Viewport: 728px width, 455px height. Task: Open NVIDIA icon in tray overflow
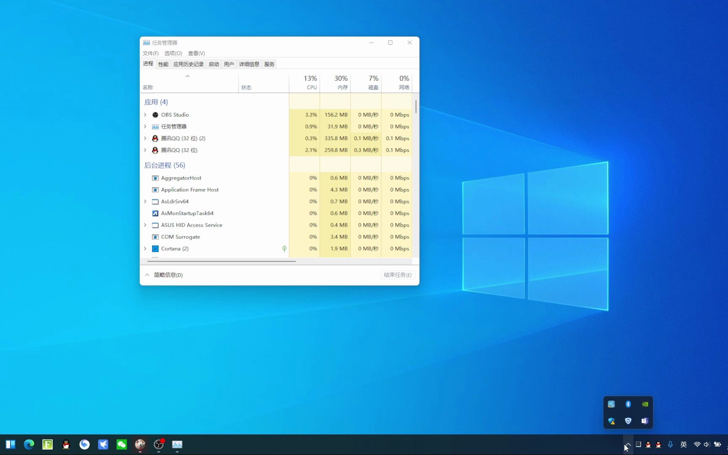(x=645, y=404)
